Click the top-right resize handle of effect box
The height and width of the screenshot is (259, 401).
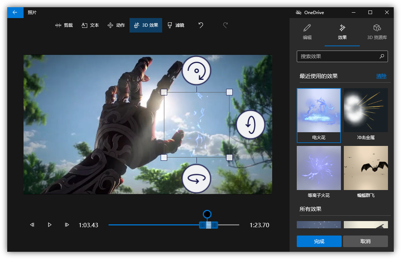[x=229, y=92]
